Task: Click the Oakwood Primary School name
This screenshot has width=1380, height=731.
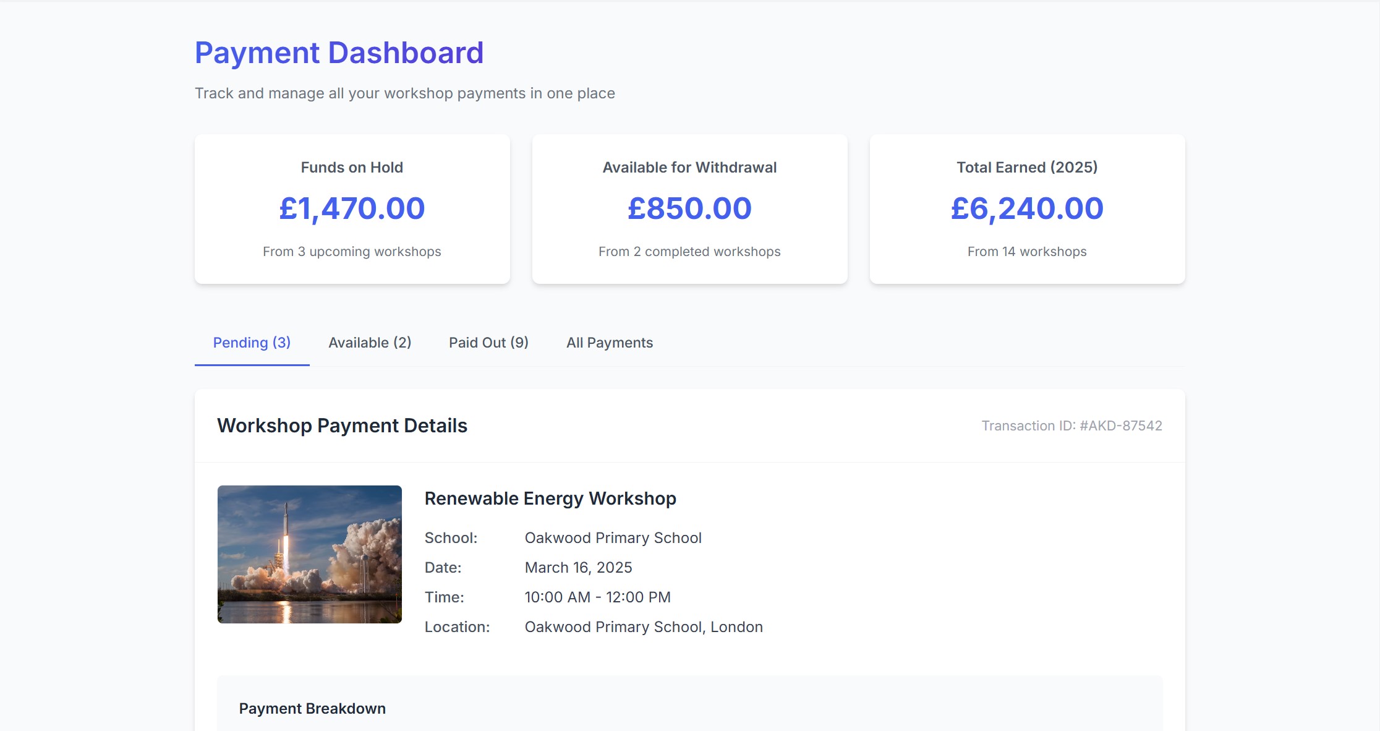Action: pyautogui.click(x=613, y=538)
